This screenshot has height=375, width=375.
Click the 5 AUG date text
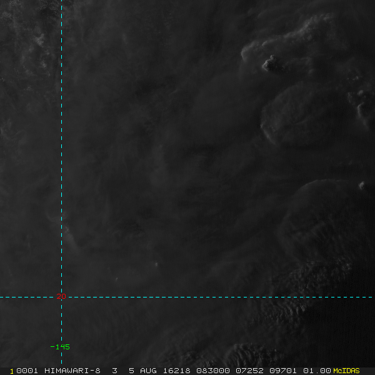141,371
